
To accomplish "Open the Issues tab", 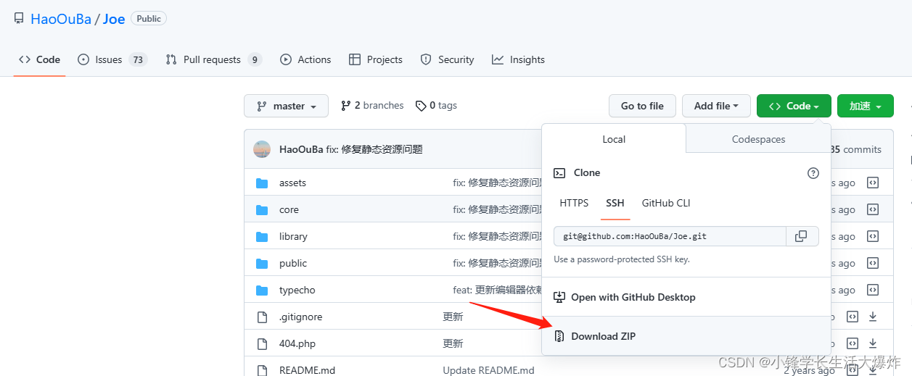I will pos(112,59).
